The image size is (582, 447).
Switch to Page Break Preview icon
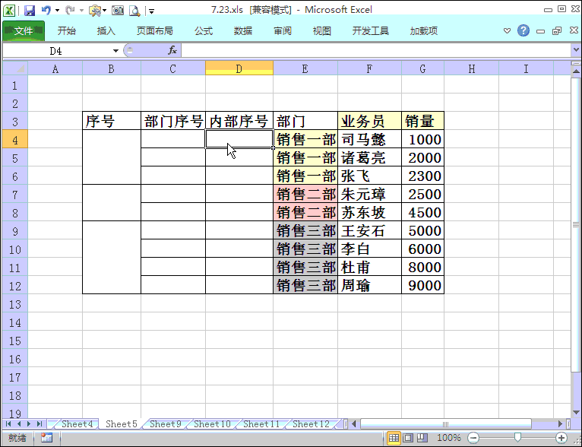422,438
